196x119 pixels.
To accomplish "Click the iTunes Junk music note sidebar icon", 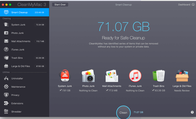I will coord(6,49).
